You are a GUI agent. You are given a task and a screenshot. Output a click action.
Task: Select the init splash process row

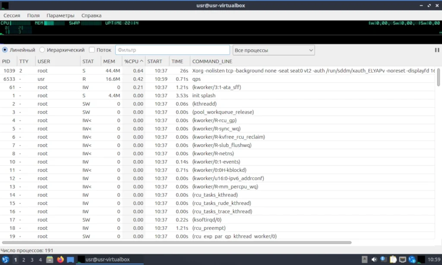point(218,95)
